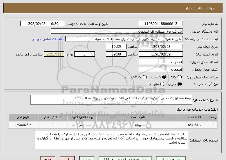226x160 pixels.
Task: Click the buyer organization name field
Action: pyautogui.click(x=117, y=31)
